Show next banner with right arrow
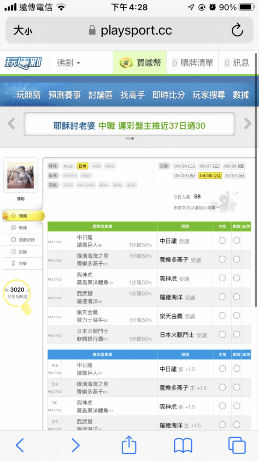The width and height of the screenshot is (259, 461). (x=247, y=124)
